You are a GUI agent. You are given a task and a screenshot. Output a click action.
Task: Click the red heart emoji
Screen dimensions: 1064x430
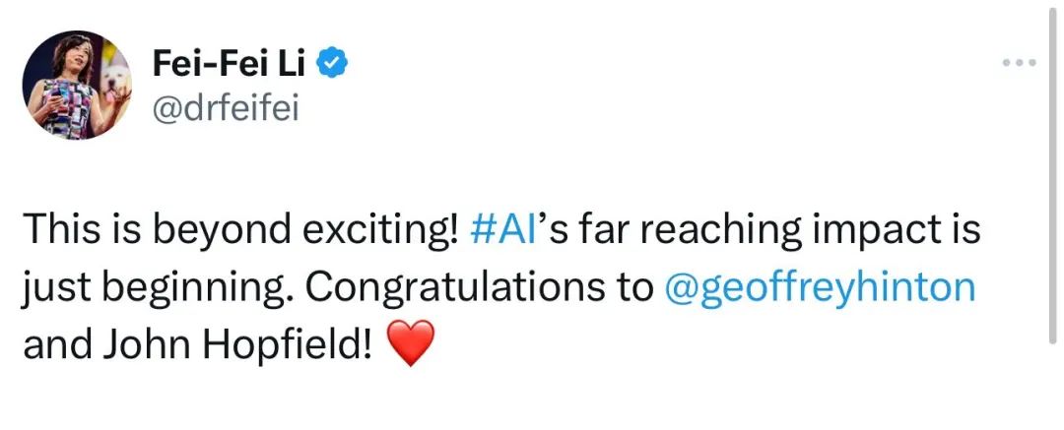(411, 346)
